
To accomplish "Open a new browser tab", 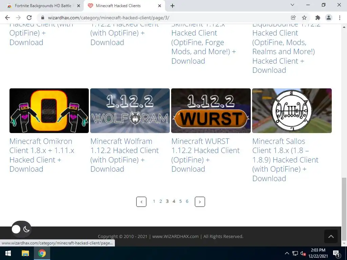I will point(172,6).
